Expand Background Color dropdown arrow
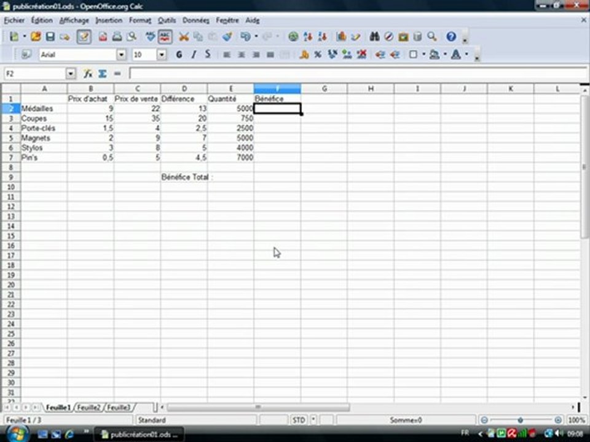The image size is (590, 442). (445, 55)
